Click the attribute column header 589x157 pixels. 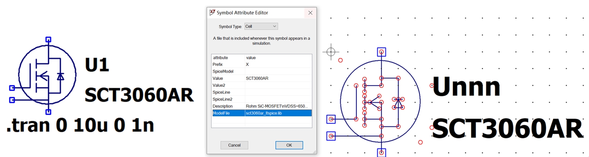(228, 57)
